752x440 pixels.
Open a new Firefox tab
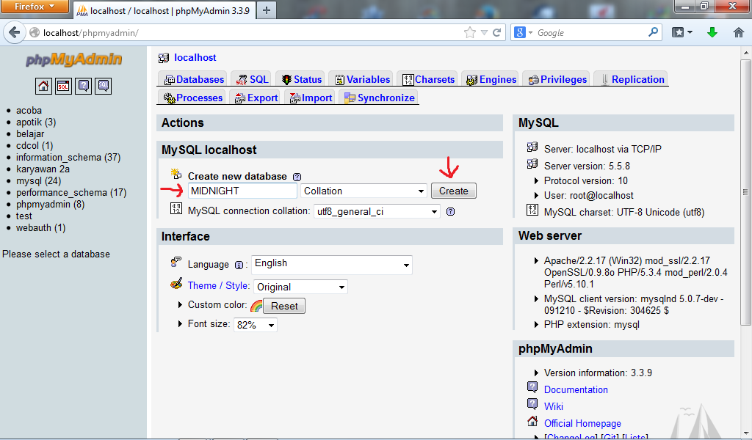[267, 10]
